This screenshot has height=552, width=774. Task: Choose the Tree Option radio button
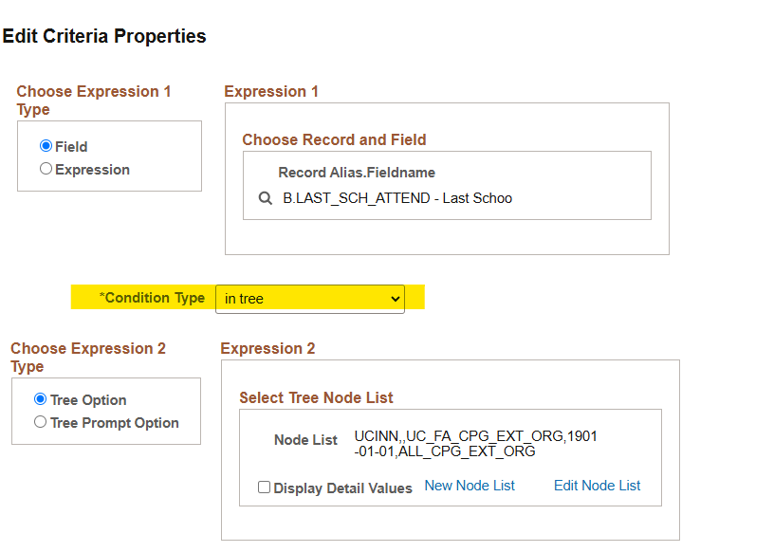[x=40, y=399]
